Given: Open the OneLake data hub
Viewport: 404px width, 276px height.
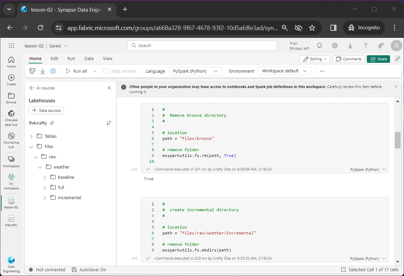Looking at the screenshot, I should (11, 118).
